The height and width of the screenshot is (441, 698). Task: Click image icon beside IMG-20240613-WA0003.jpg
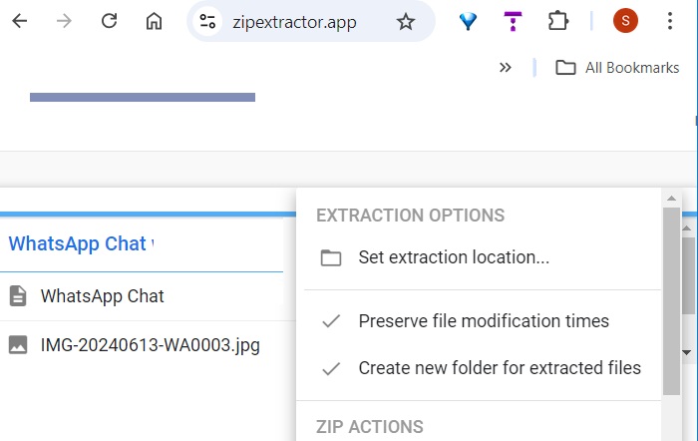(18, 345)
